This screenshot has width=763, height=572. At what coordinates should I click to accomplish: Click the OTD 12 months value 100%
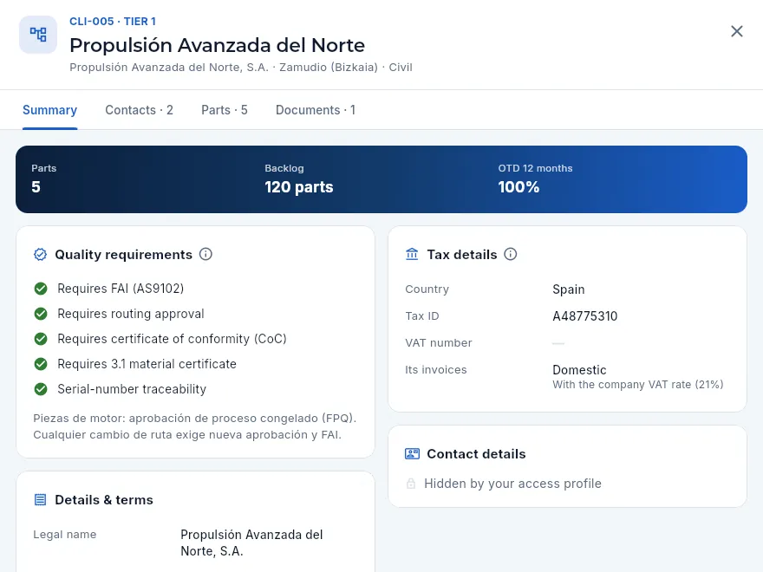(518, 187)
